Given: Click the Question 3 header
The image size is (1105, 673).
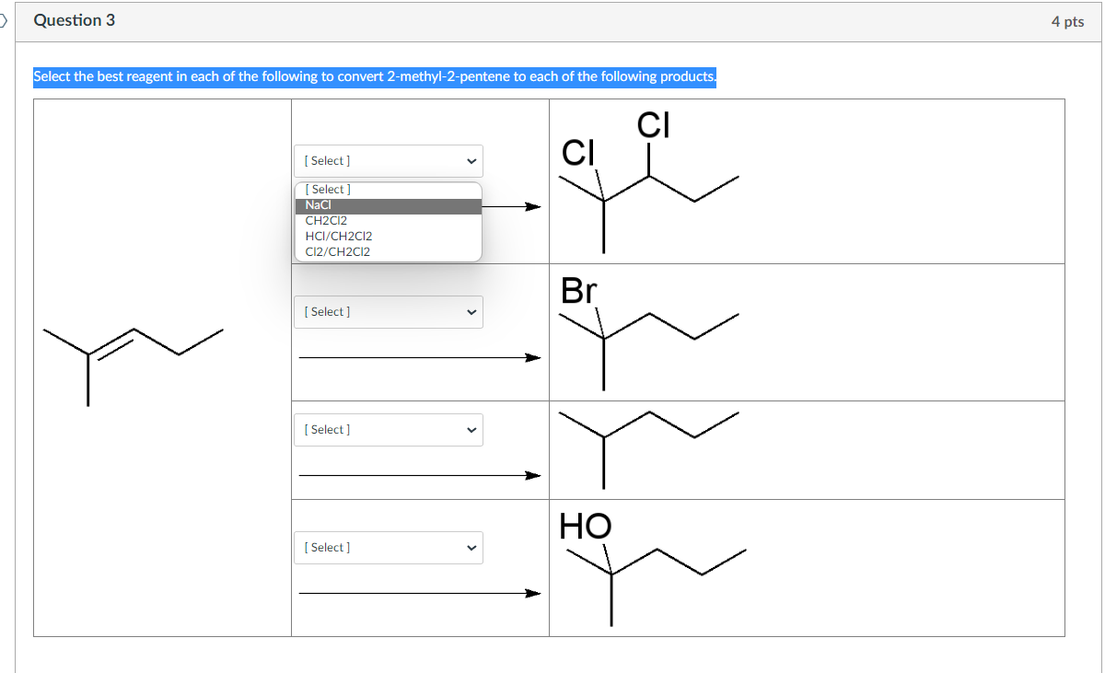Looking at the screenshot, I should (75, 19).
